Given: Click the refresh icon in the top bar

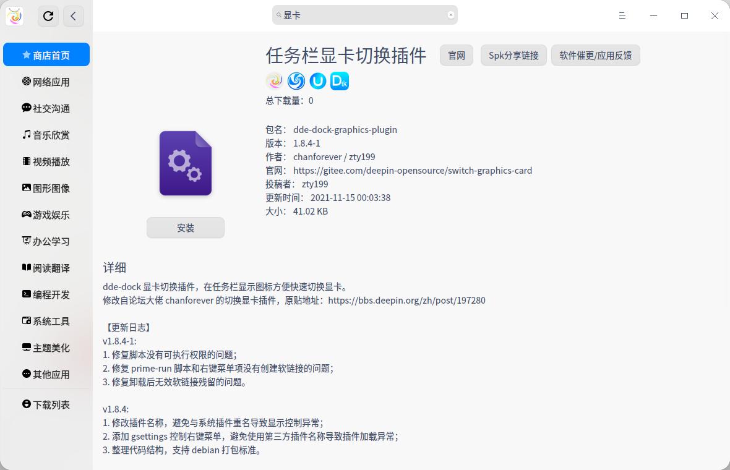Looking at the screenshot, I should (x=48, y=16).
